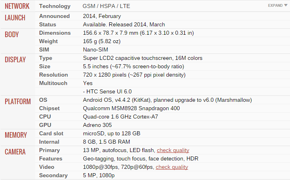290x180 pixels.
Task: Click the Chipset spec label
Action: click(49, 109)
